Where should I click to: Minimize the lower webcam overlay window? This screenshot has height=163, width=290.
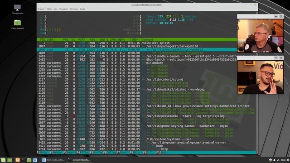pos(276,58)
